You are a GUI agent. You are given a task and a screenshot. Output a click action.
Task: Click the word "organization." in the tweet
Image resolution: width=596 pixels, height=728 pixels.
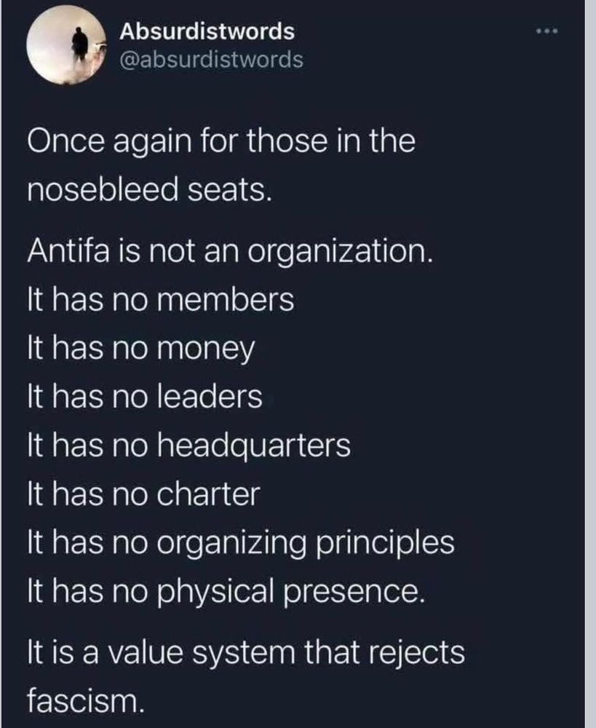[x=341, y=253]
